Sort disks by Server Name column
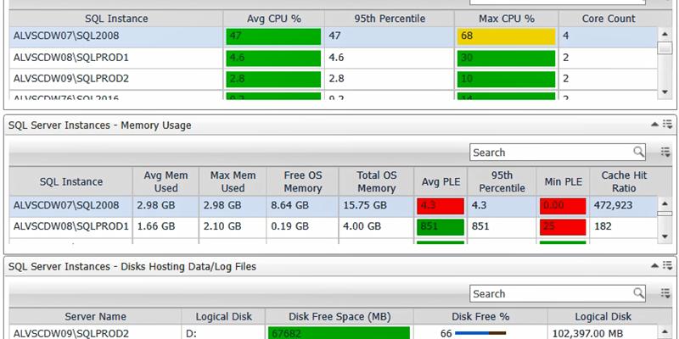The image size is (679, 339). point(95,316)
